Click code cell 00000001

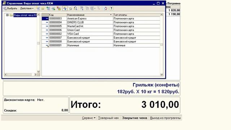pyautogui.click(x=58, y=45)
